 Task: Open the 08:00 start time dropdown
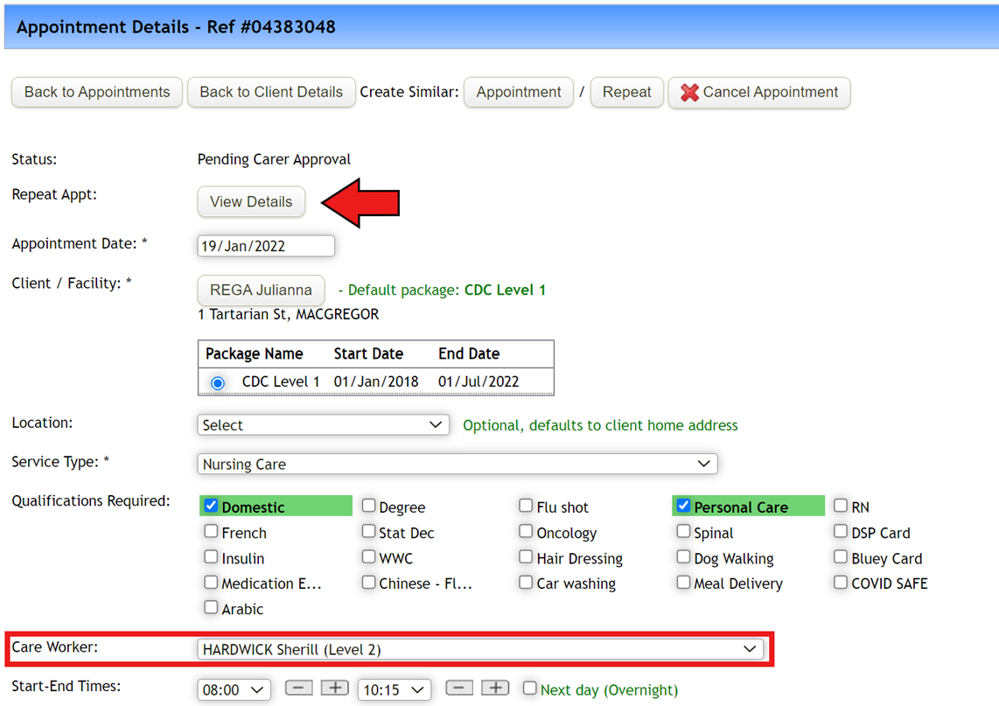coord(234,690)
